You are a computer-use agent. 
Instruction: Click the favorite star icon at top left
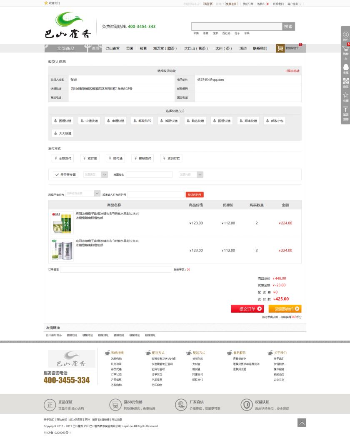(46, 3)
